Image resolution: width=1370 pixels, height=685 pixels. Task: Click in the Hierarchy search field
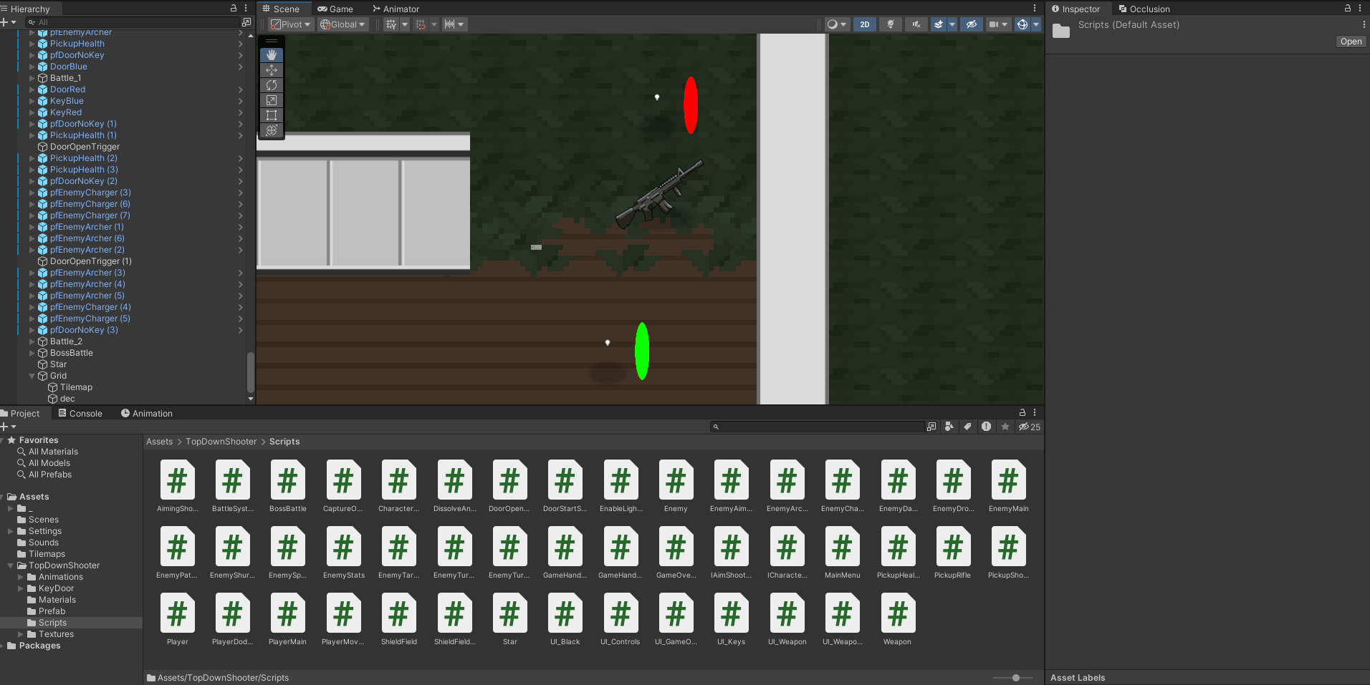[x=134, y=22]
